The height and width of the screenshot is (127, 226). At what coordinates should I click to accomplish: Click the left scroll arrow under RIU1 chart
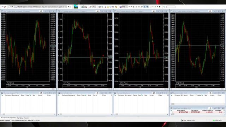coord(2,89)
